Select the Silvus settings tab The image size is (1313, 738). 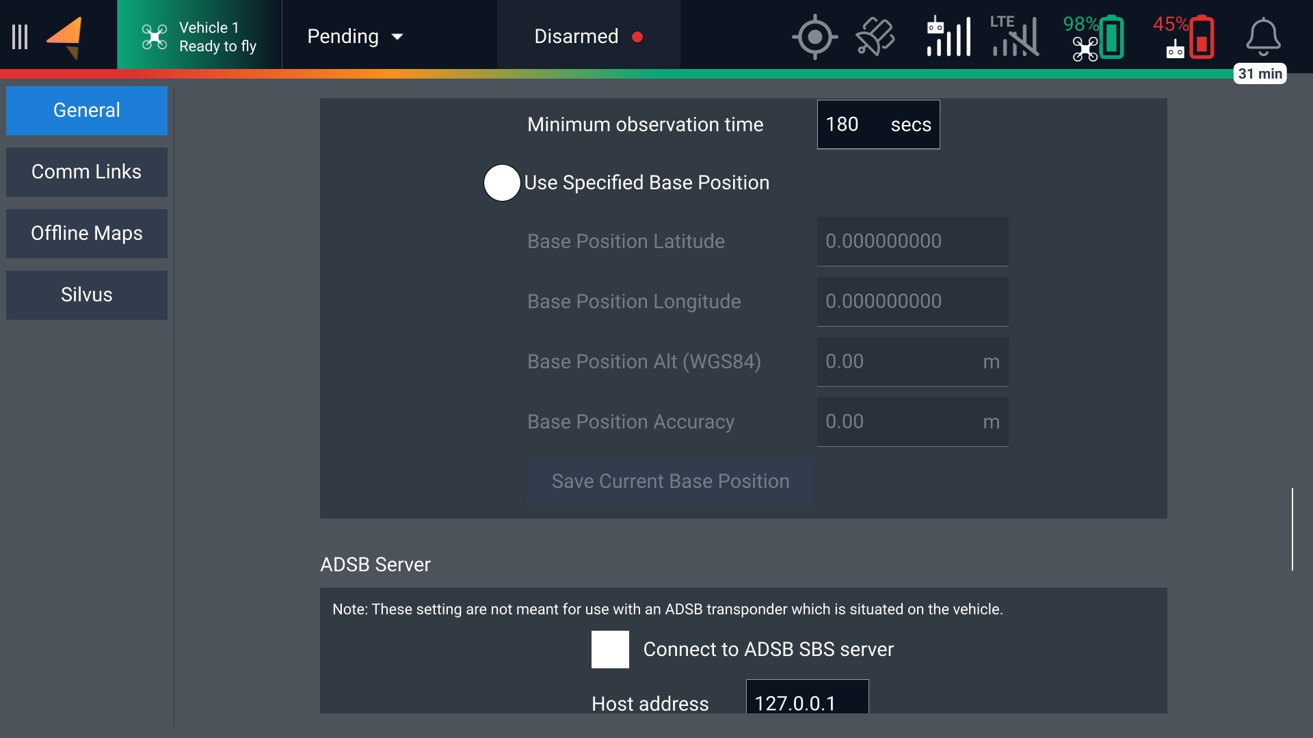pyautogui.click(x=87, y=295)
